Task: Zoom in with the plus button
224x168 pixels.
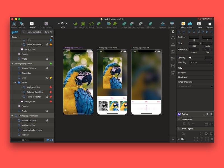Action: tap(67, 24)
